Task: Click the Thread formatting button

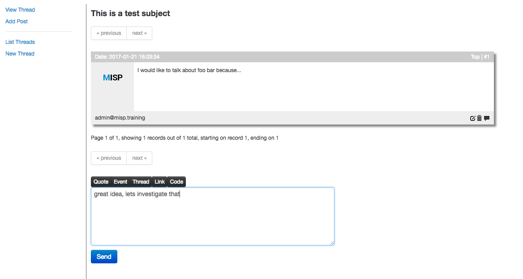Action: (141, 182)
